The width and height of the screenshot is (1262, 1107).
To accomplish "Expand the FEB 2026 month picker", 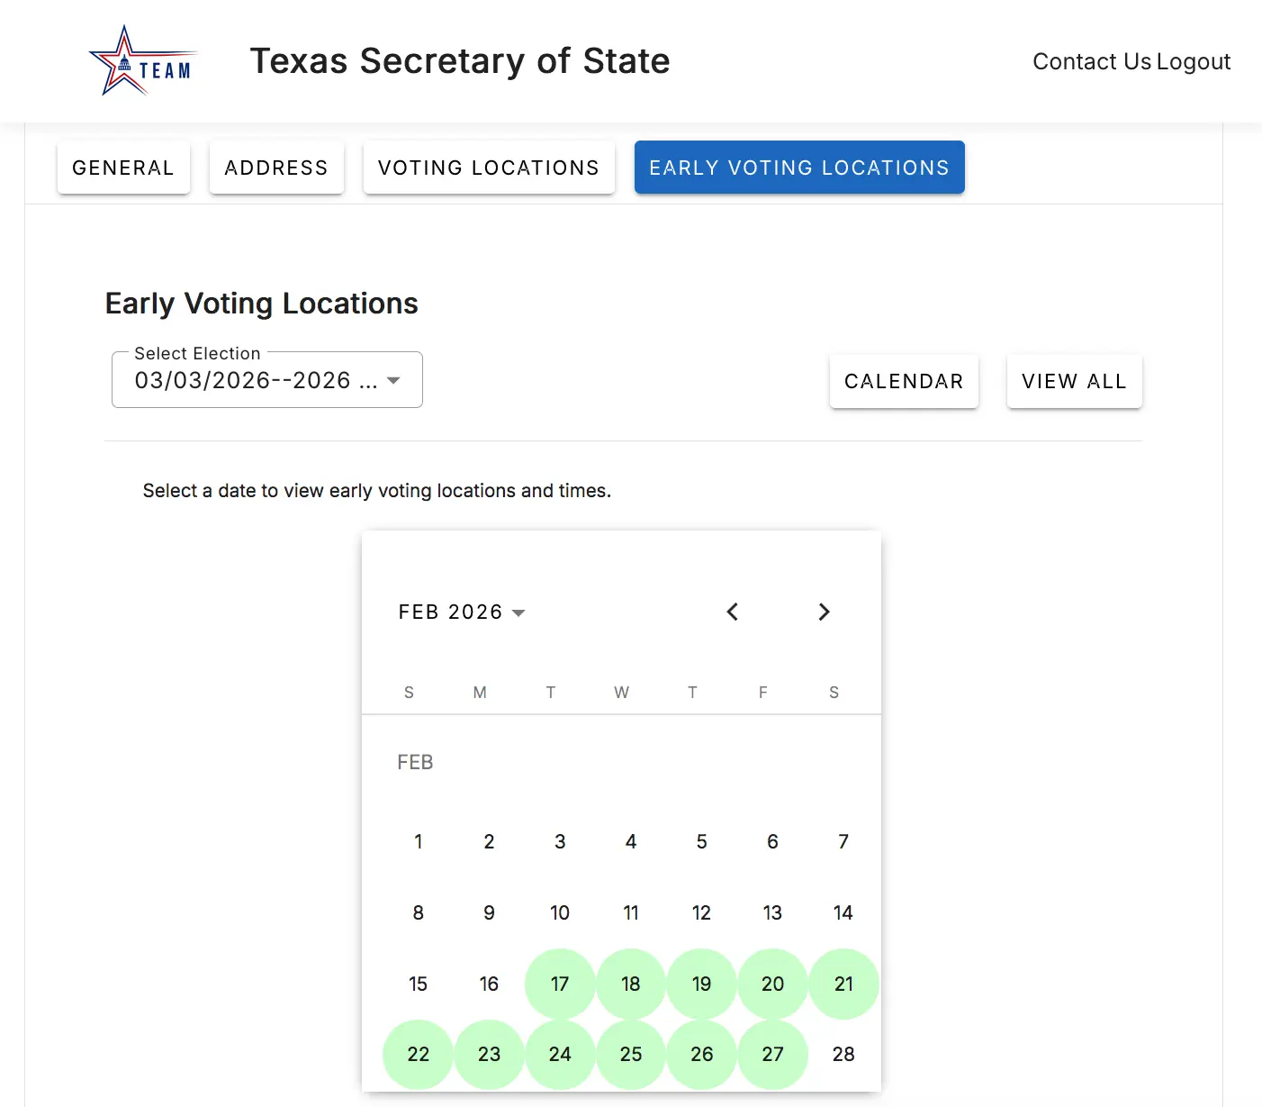I will (x=462, y=612).
